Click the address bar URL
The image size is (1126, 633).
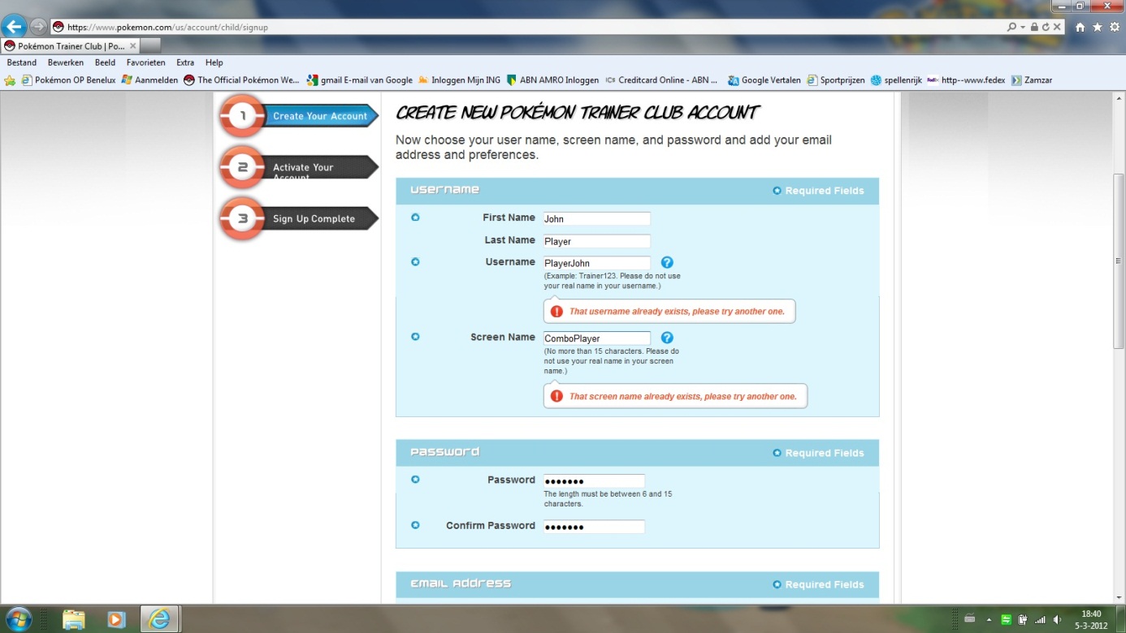[x=167, y=27]
